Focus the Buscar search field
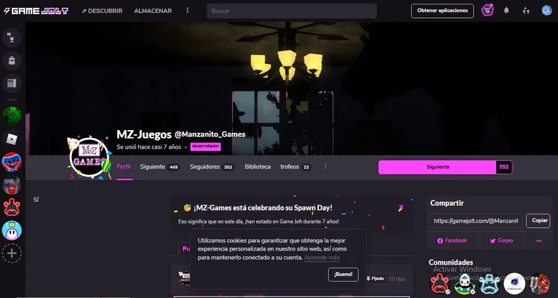Screen dimensions: 558x298 click(x=291, y=11)
